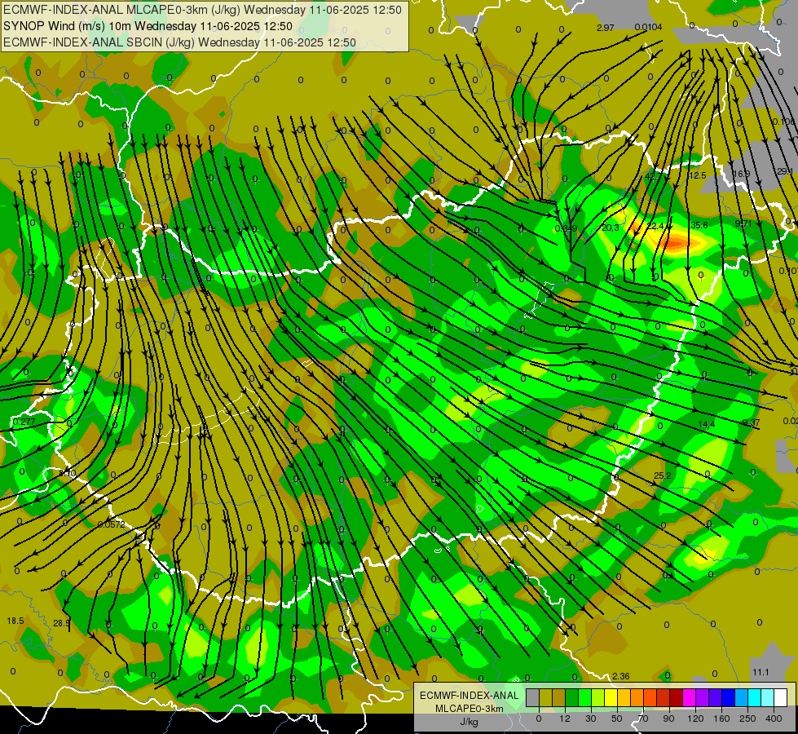
Task: Click the 70 tick label on legend scale
Action: [x=643, y=719]
